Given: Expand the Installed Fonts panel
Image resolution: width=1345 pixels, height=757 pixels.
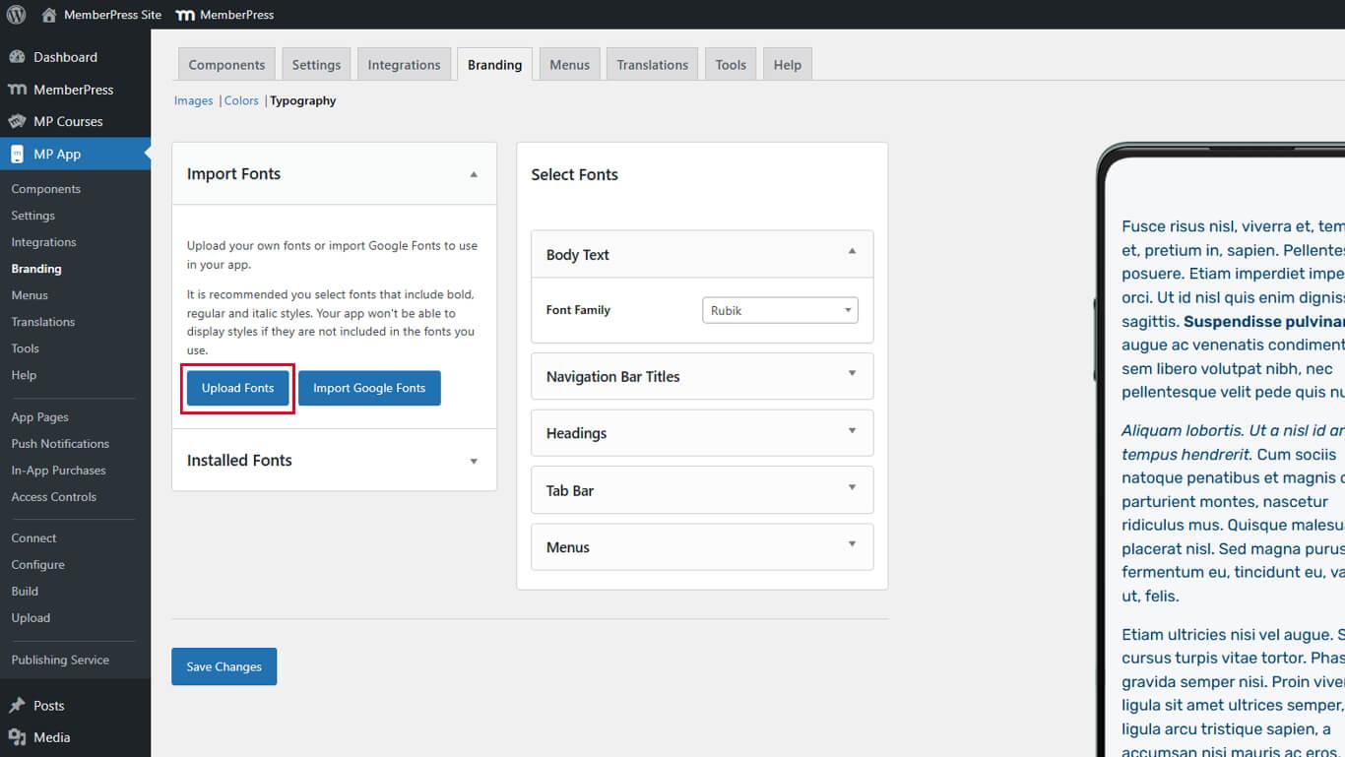Looking at the screenshot, I should coord(474,461).
